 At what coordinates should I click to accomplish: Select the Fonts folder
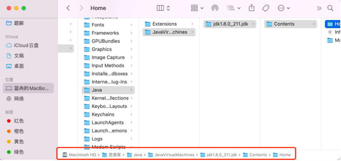coord(108,25)
